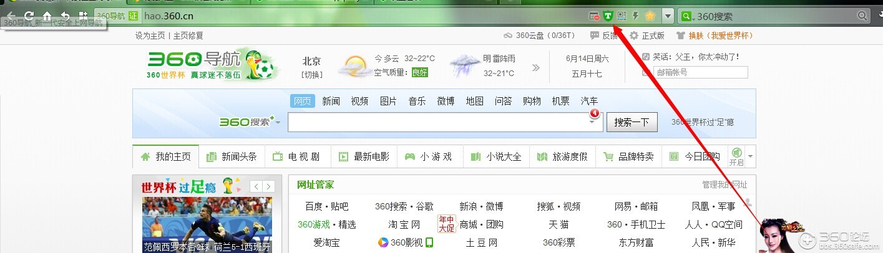Show previous World Cup slide arrow
The width and height of the screenshot is (883, 253).
[x=256, y=186]
